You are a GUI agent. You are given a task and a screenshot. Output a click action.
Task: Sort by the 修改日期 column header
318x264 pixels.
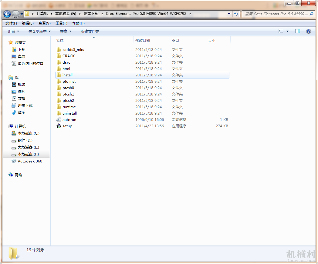(x=151, y=41)
